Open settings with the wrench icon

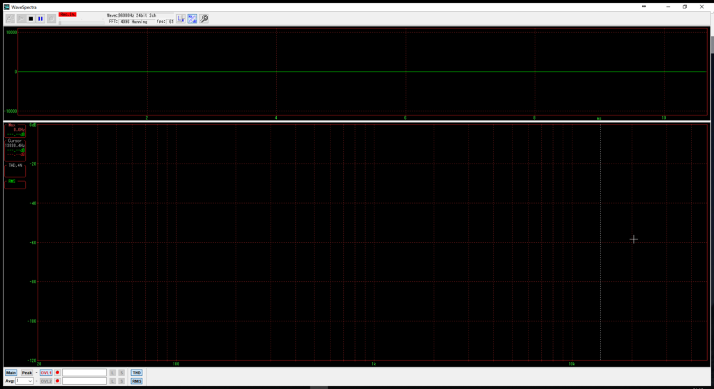[x=204, y=19]
